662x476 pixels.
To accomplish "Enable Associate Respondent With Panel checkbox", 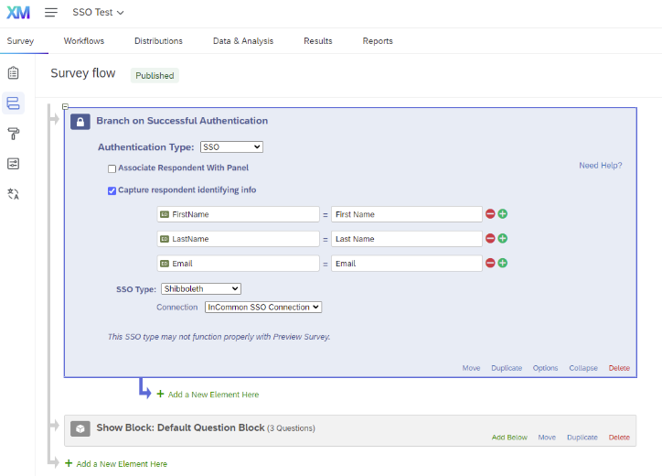I will 112,169.
